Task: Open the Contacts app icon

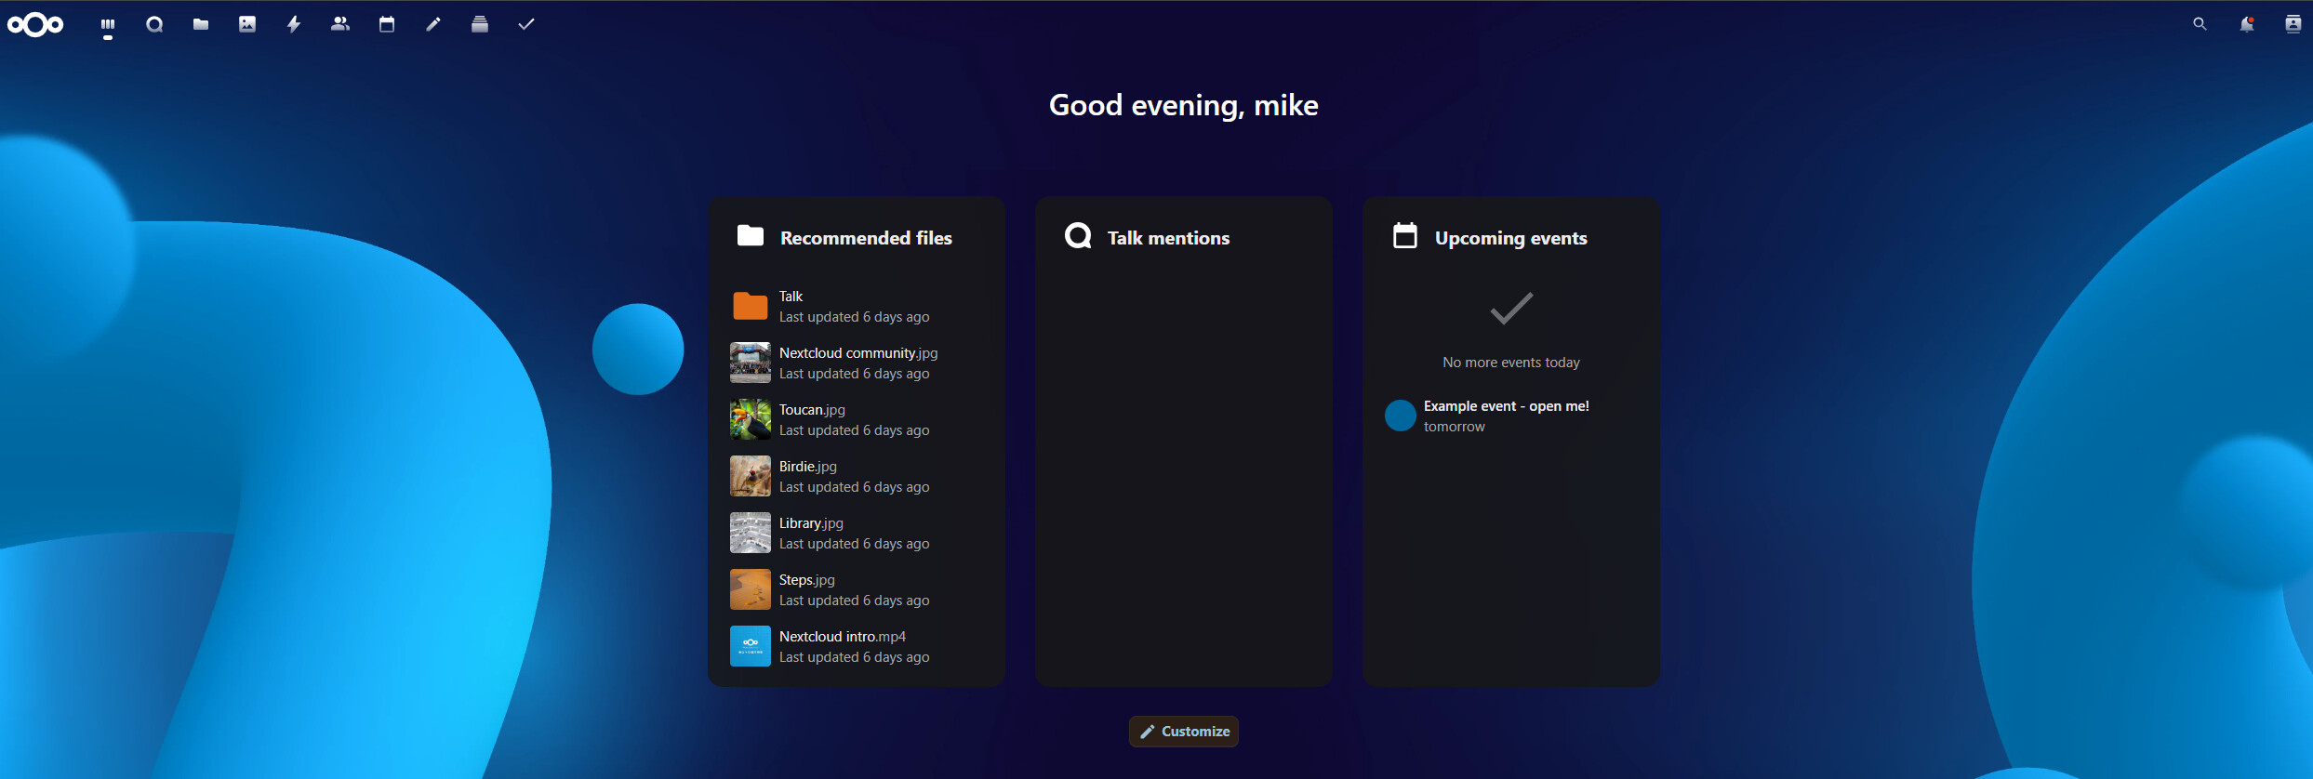Action: [x=340, y=25]
